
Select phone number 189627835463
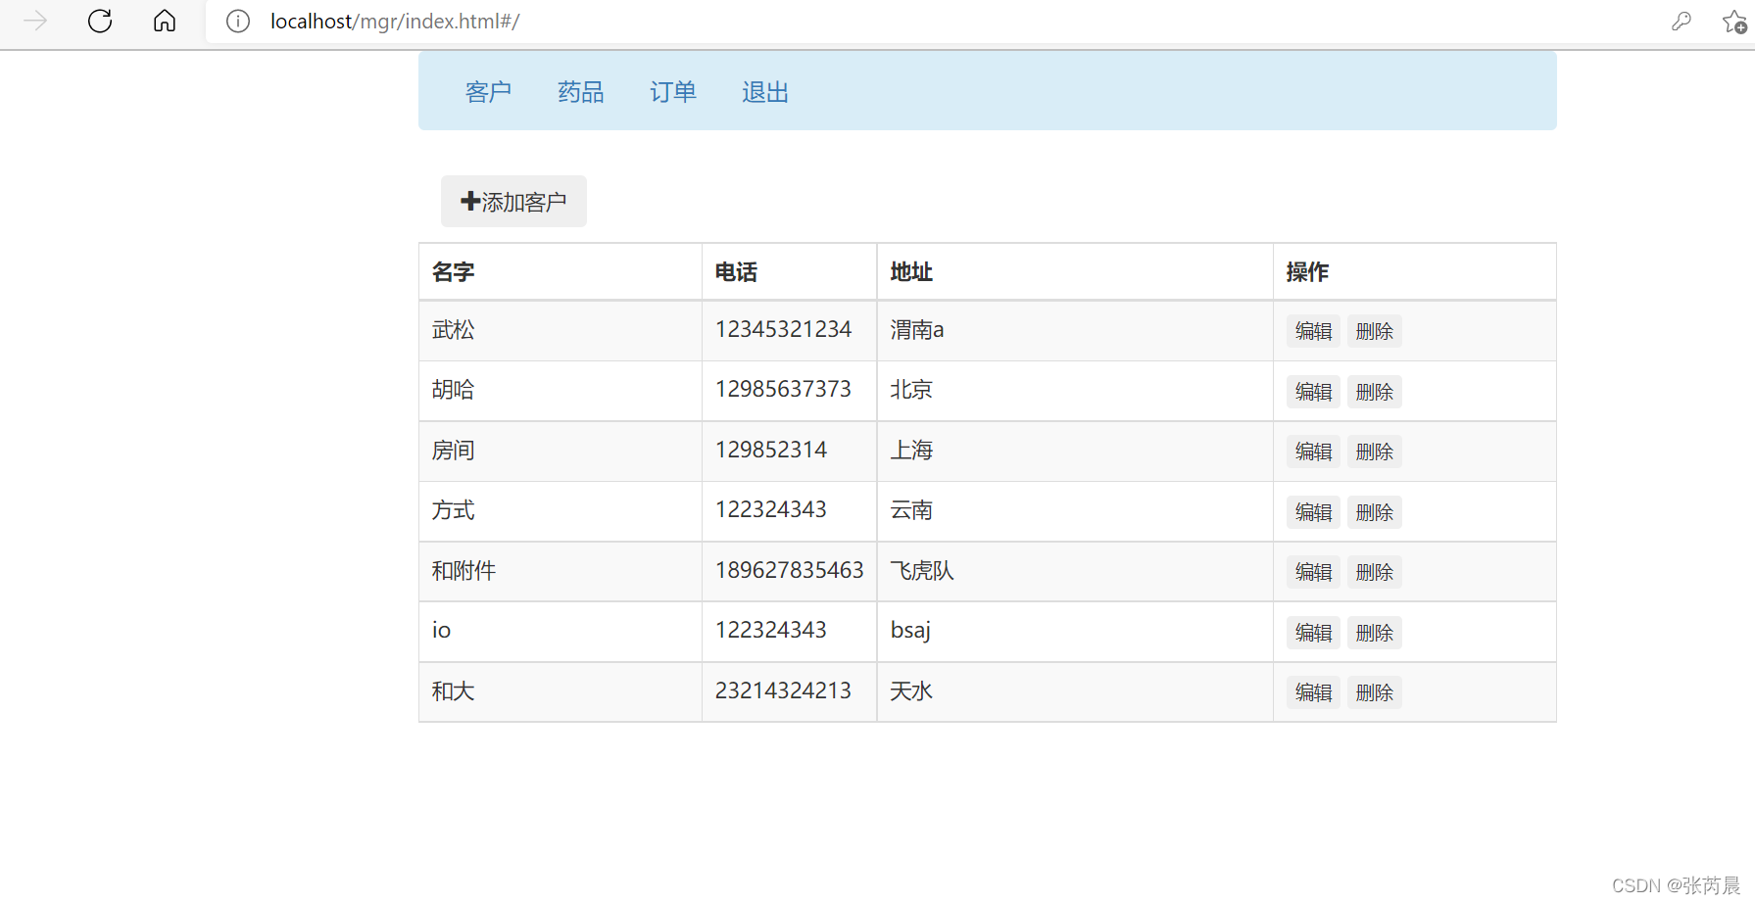[x=789, y=571]
